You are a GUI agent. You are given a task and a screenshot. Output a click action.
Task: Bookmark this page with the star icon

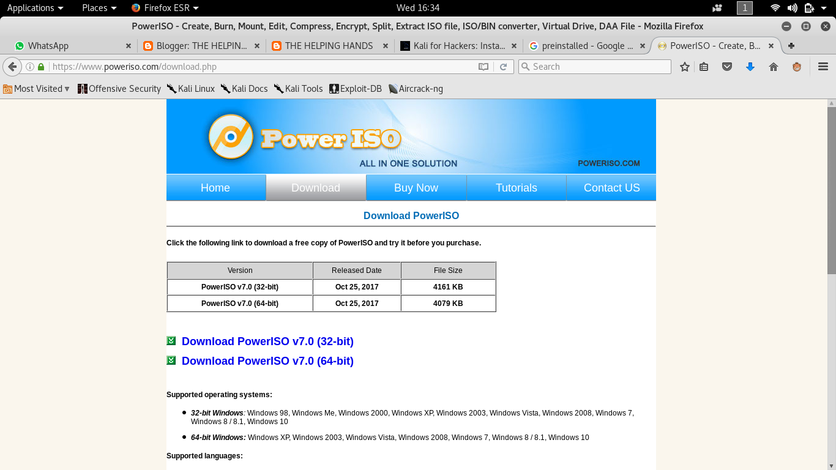[x=684, y=66]
